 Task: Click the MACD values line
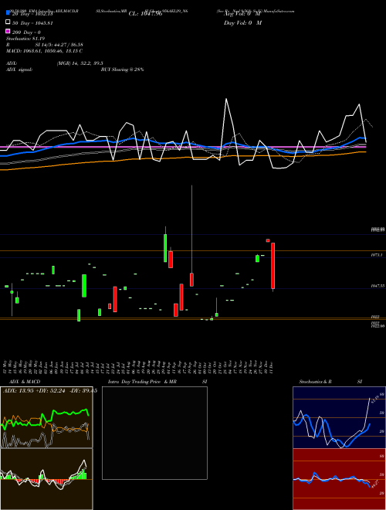[44, 51]
